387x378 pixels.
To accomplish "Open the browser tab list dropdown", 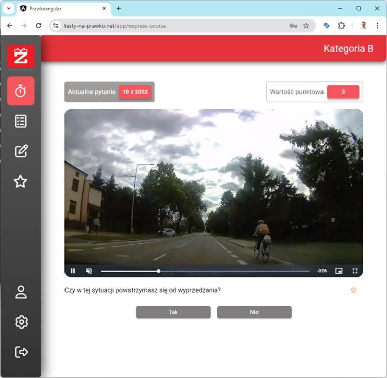I will click(8, 8).
